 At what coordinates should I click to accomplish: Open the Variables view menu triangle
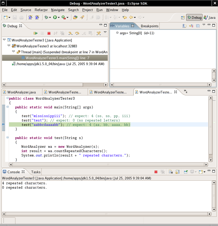pos(204,25)
